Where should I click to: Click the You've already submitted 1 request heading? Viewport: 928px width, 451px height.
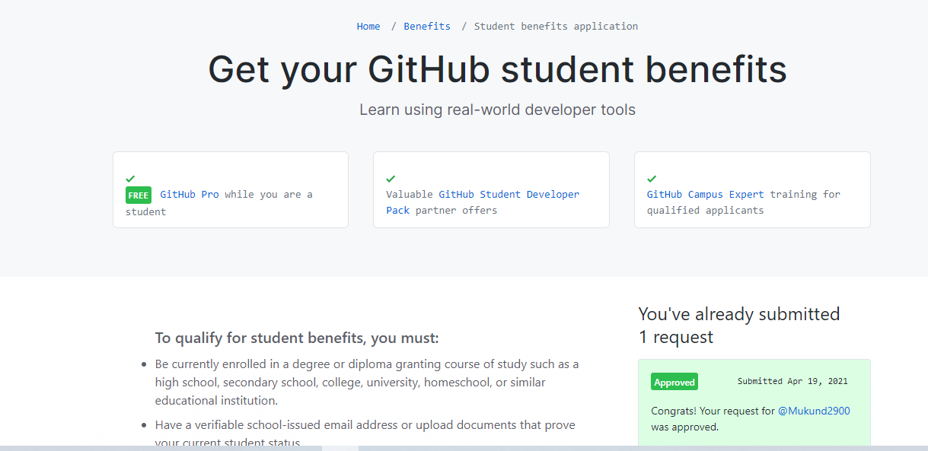[738, 325]
